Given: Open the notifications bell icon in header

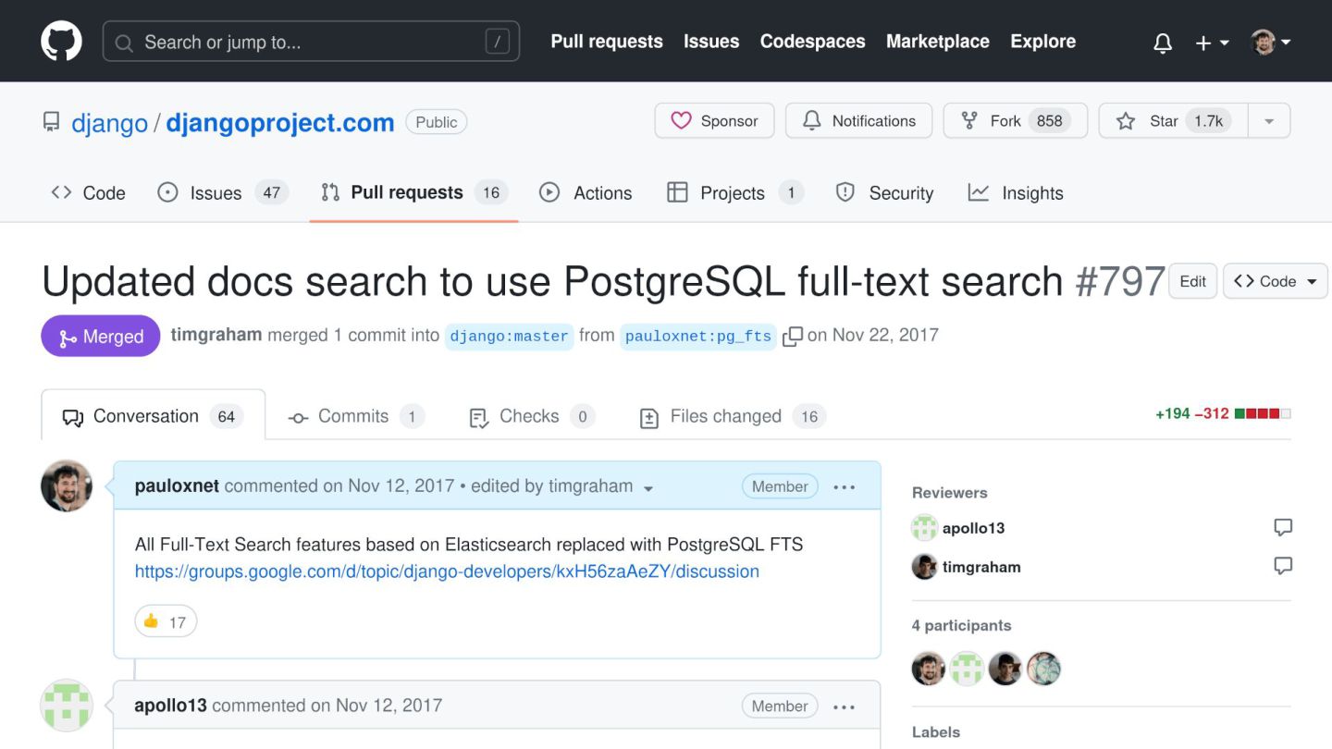Looking at the screenshot, I should [x=1163, y=43].
